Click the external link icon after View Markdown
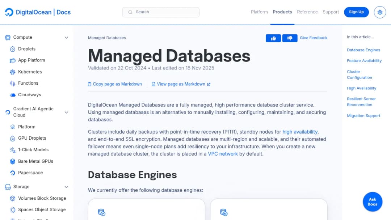391x220 pixels. tap(209, 84)
